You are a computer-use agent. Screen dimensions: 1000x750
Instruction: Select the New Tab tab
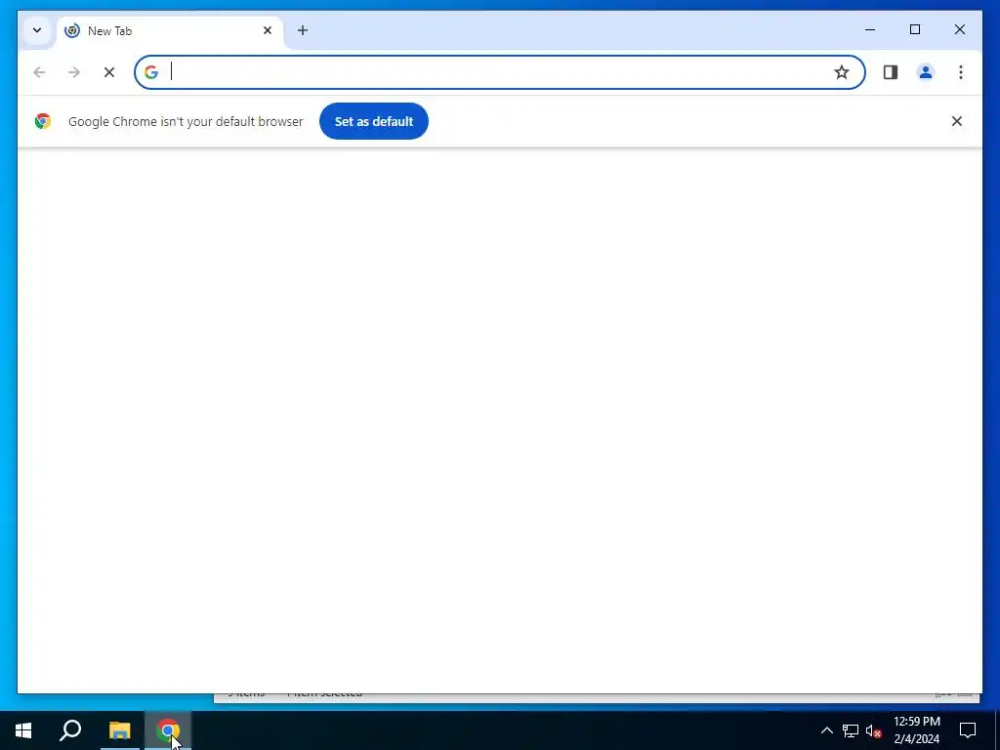[x=170, y=31]
